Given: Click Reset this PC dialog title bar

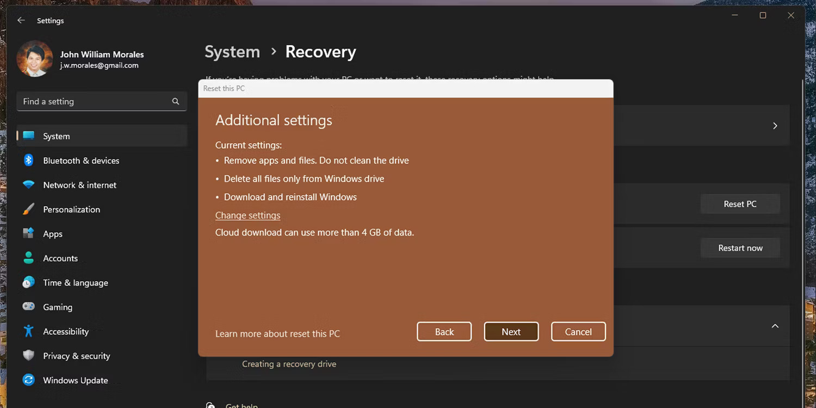Looking at the screenshot, I should tap(406, 88).
